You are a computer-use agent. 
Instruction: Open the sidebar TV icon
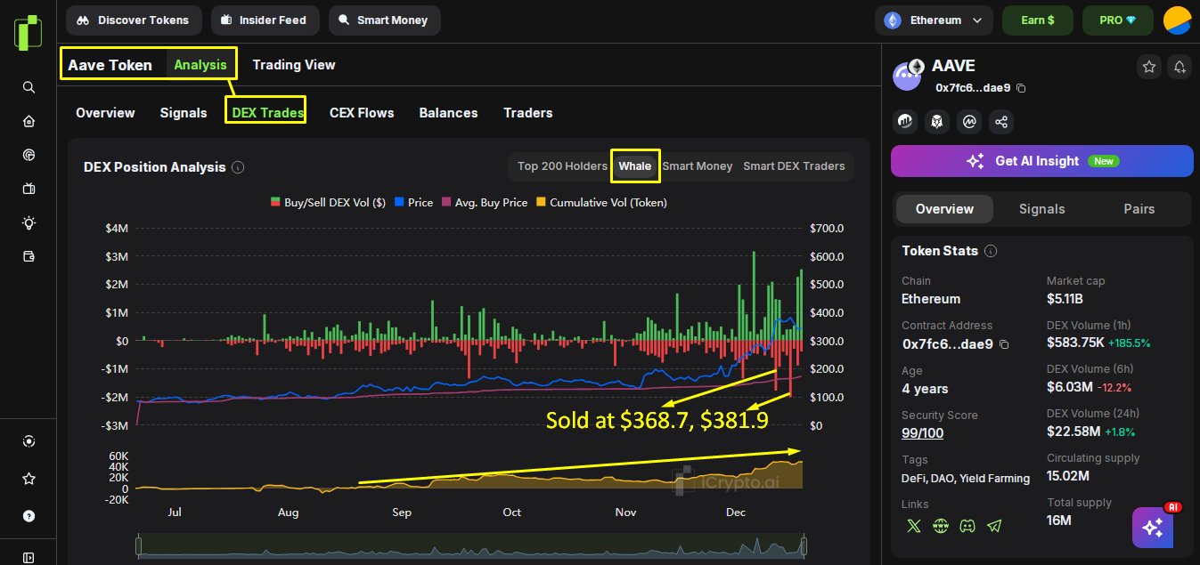(29, 189)
